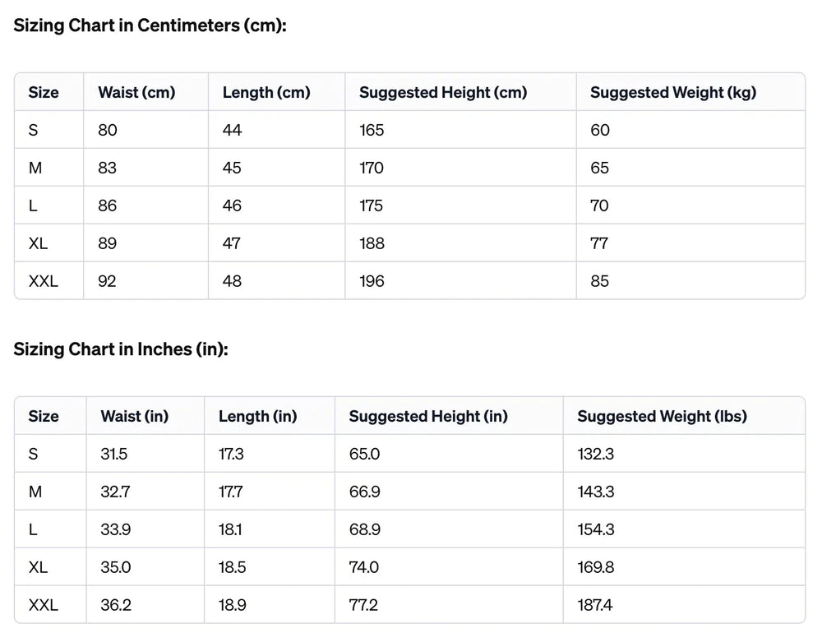Click the waist value 80 for size S
This screenshot has width=822, height=642.
[x=108, y=131]
